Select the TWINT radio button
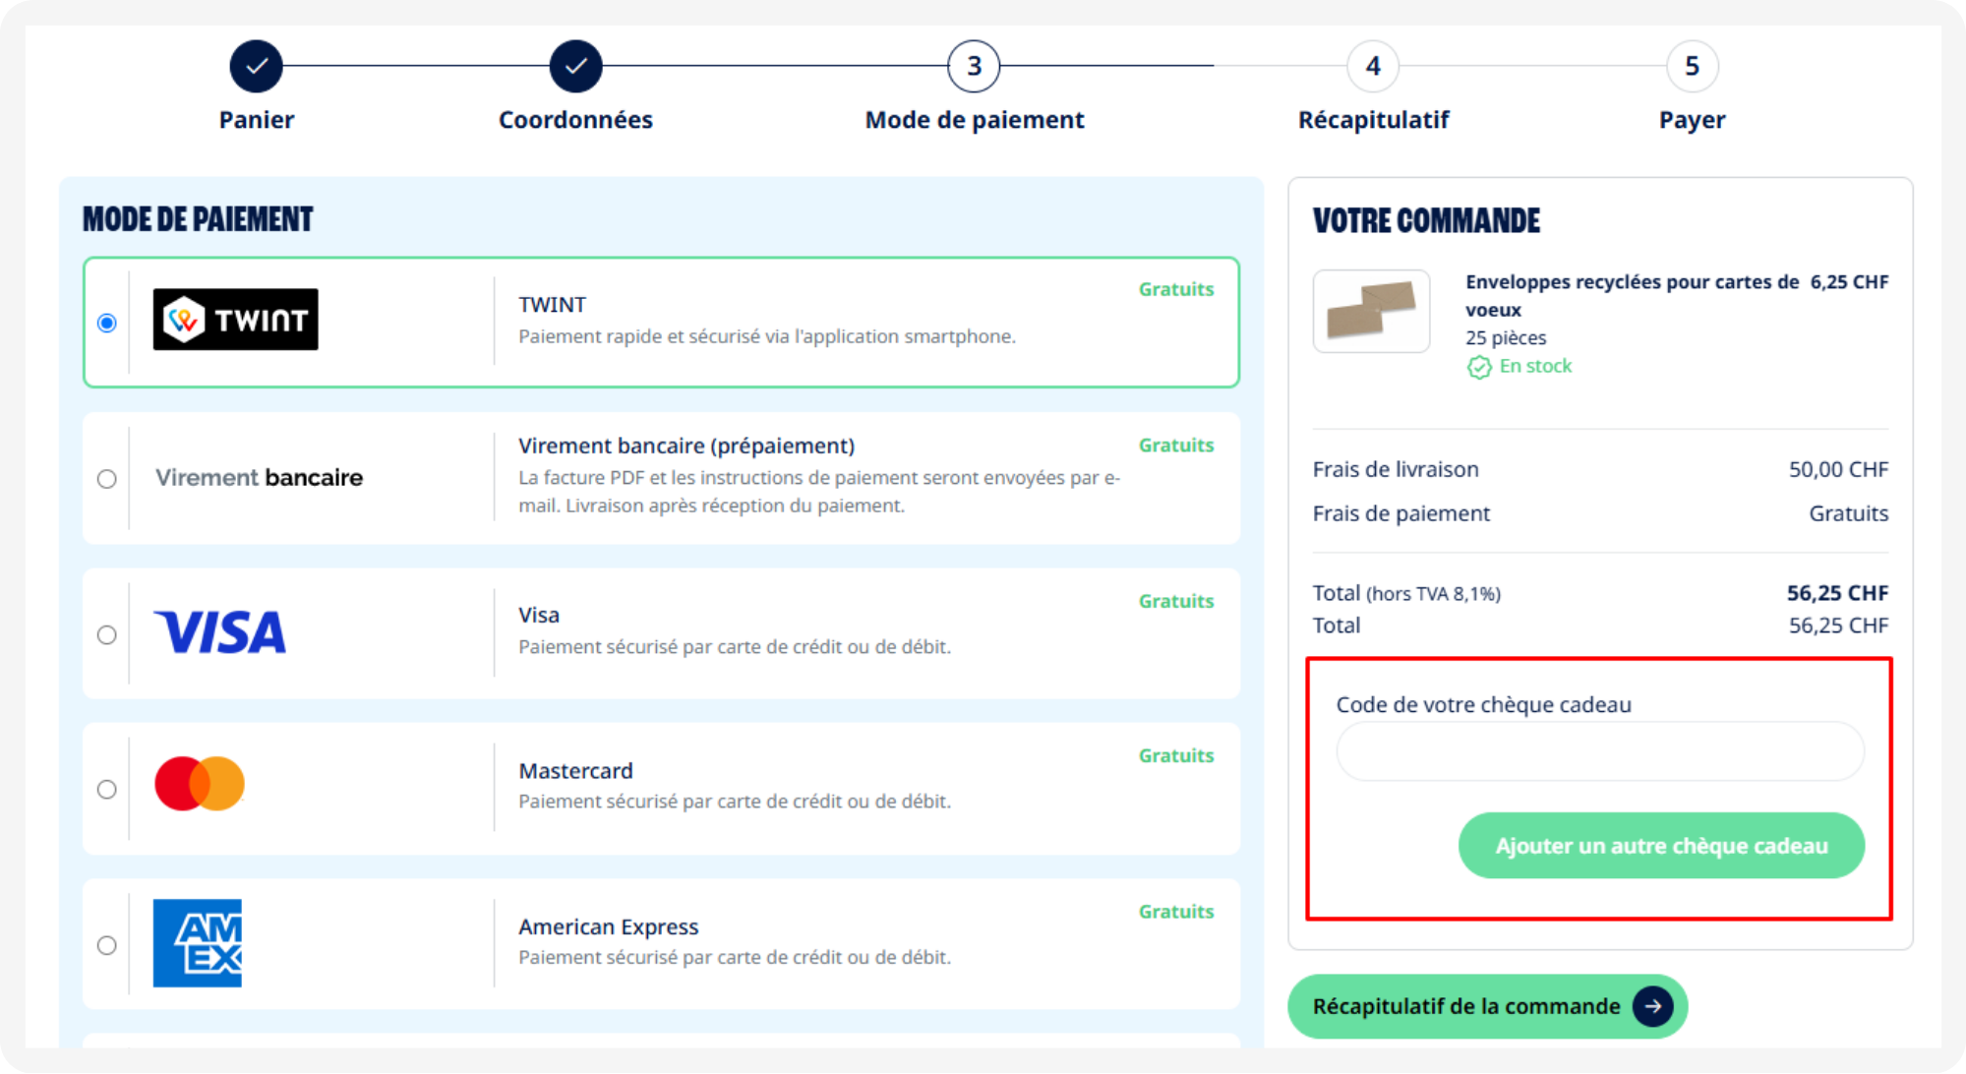 pyautogui.click(x=107, y=323)
